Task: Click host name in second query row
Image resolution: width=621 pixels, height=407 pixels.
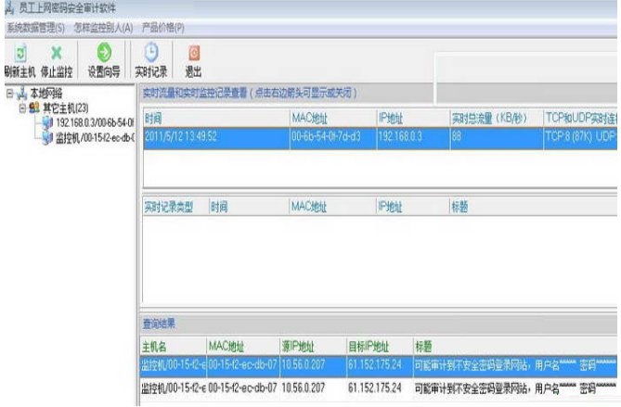Action: pyautogui.click(x=173, y=388)
